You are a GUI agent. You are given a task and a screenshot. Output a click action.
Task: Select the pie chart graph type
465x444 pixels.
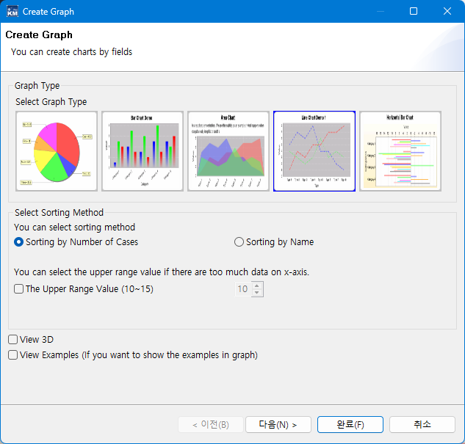tap(57, 151)
